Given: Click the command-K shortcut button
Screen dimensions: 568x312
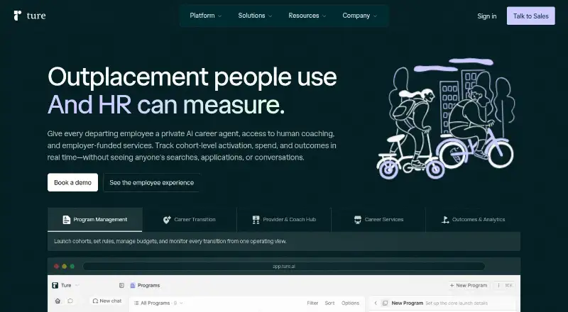Looking at the screenshot, I should pyautogui.click(x=508, y=285).
